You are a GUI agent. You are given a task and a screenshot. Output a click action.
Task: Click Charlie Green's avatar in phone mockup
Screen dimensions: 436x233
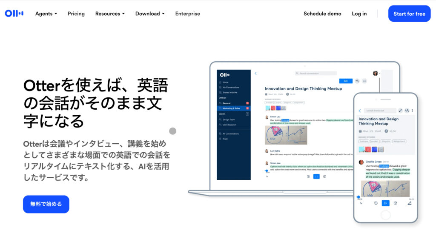click(x=361, y=162)
